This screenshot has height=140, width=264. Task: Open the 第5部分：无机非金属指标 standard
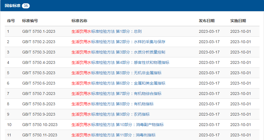(116, 73)
